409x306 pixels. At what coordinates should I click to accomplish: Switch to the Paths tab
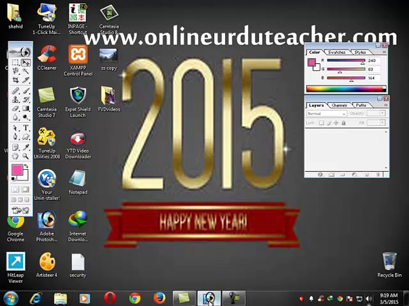(361, 105)
